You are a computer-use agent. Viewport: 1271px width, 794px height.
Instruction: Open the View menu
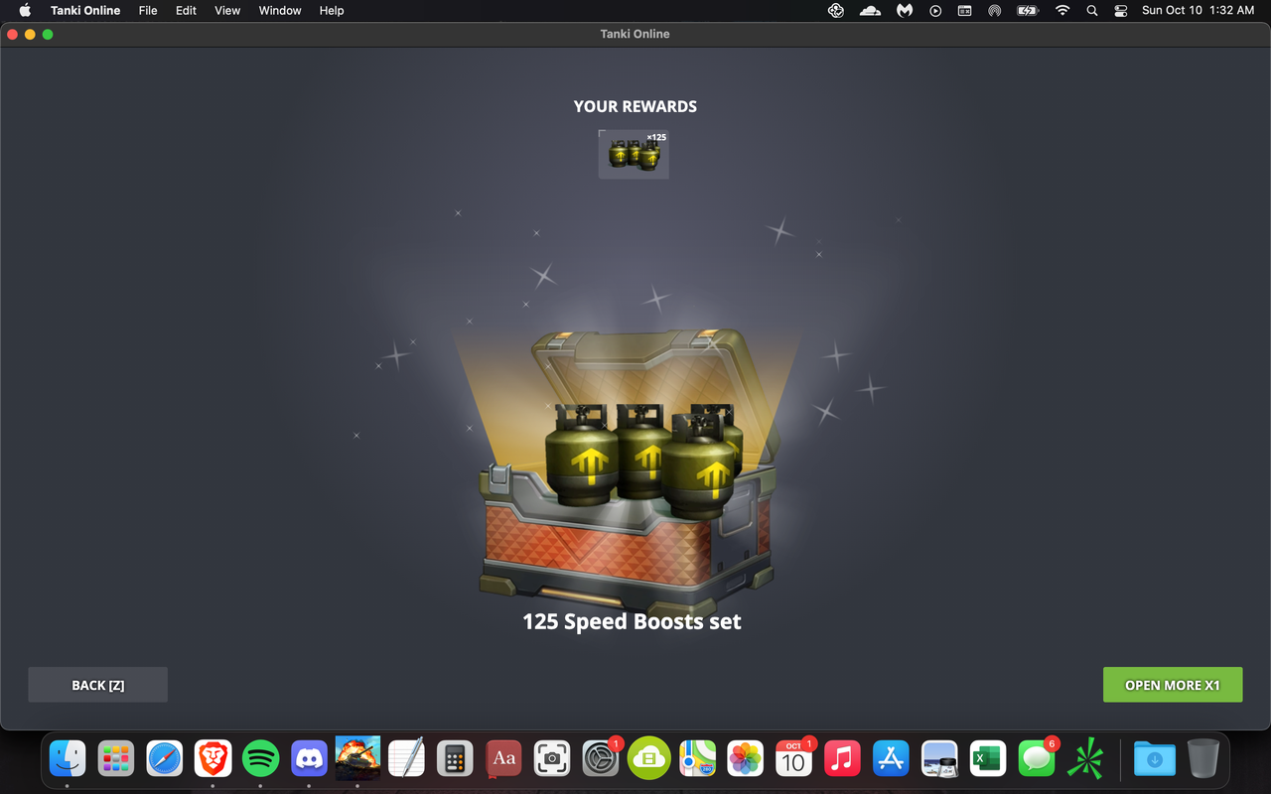[x=227, y=10]
